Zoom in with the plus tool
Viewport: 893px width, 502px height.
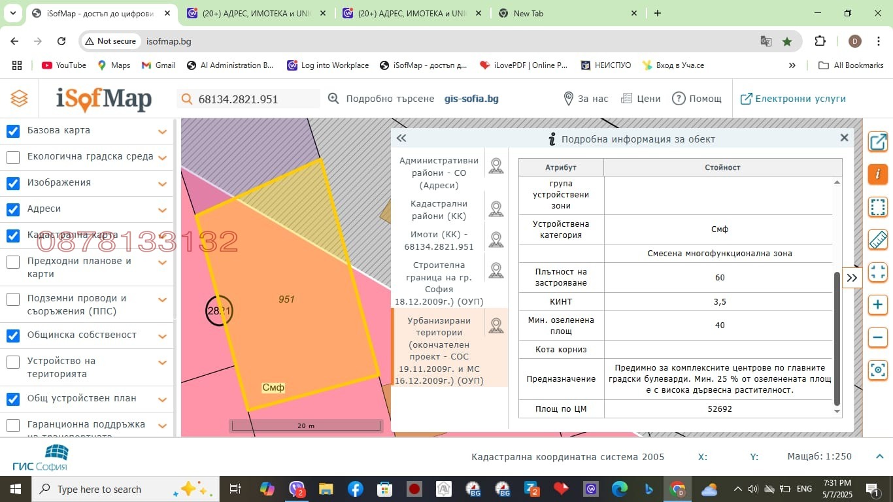tap(878, 305)
